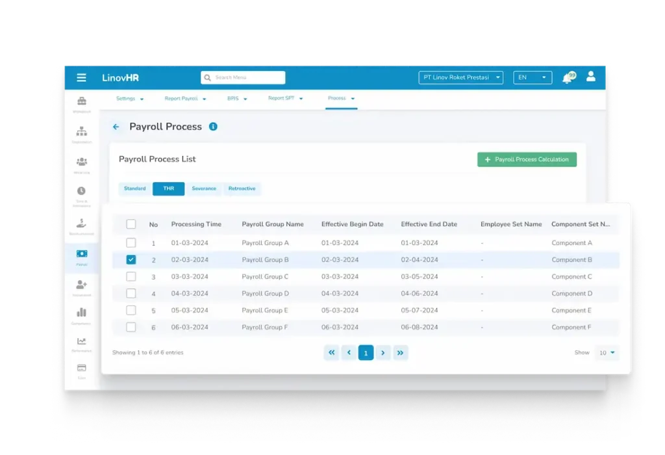Image resolution: width=665 pixels, height=455 pixels.
Task: Open the user profile icon
Action: [590, 77]
